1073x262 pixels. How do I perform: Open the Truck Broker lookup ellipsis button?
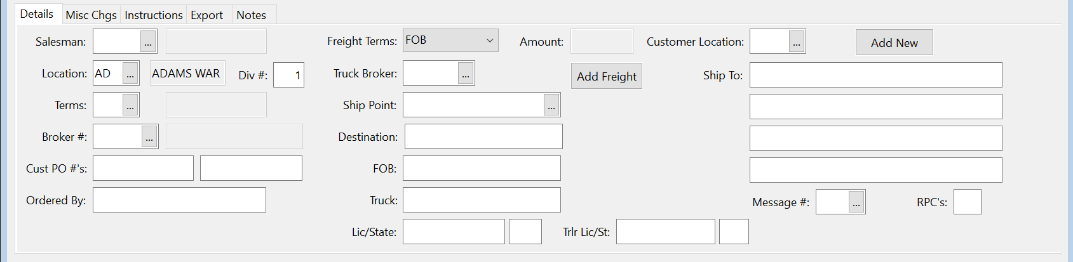466,74
